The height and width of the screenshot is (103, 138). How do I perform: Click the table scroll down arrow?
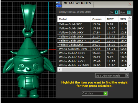coord(130,65)
